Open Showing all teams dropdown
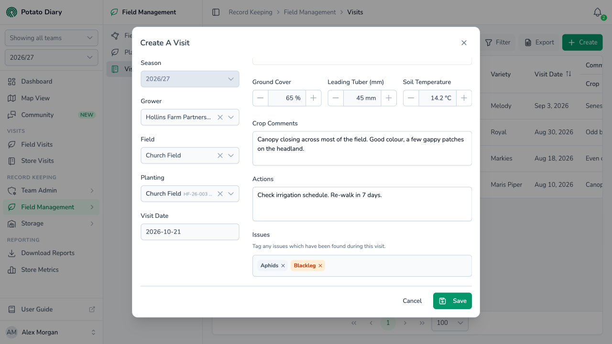 [x=51, y=38]
